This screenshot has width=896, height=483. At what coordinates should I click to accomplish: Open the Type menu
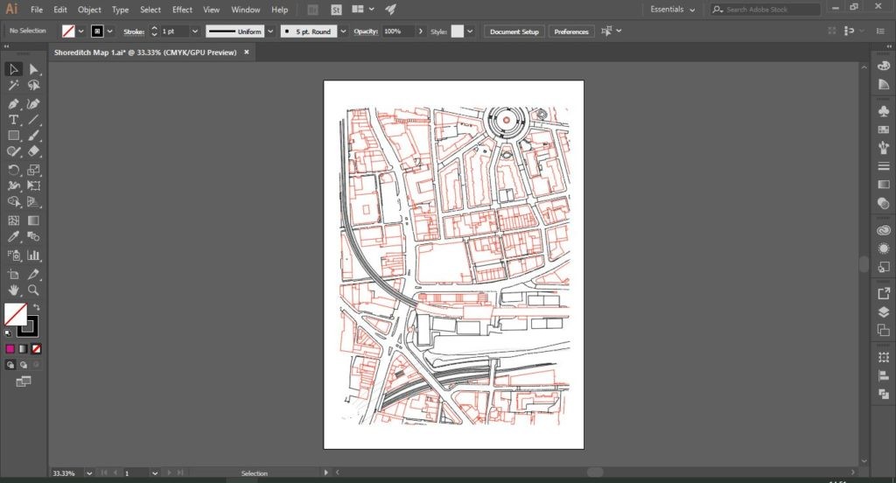[120, 10]
